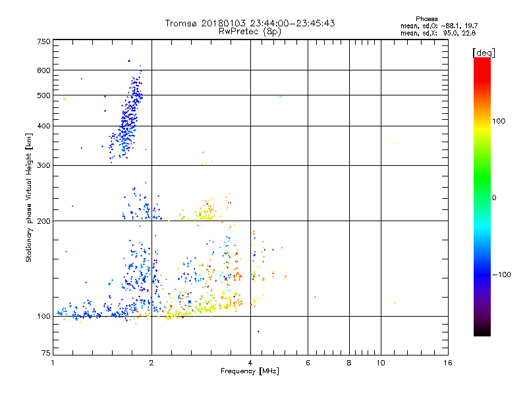Click the '750' height axis label
The image size is (527, 395).
43,41
